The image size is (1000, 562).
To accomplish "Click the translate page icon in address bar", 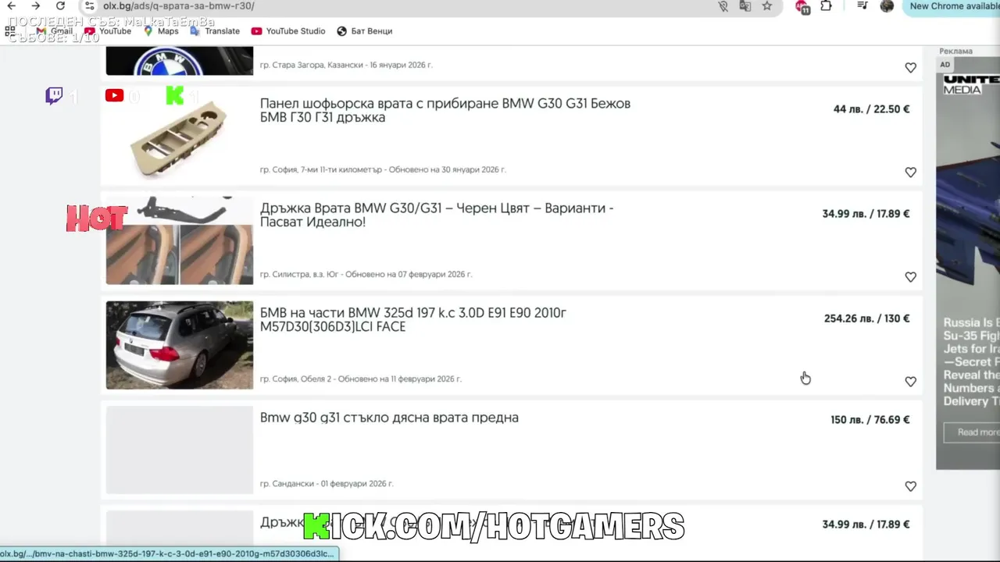I will tap(745, 6).
